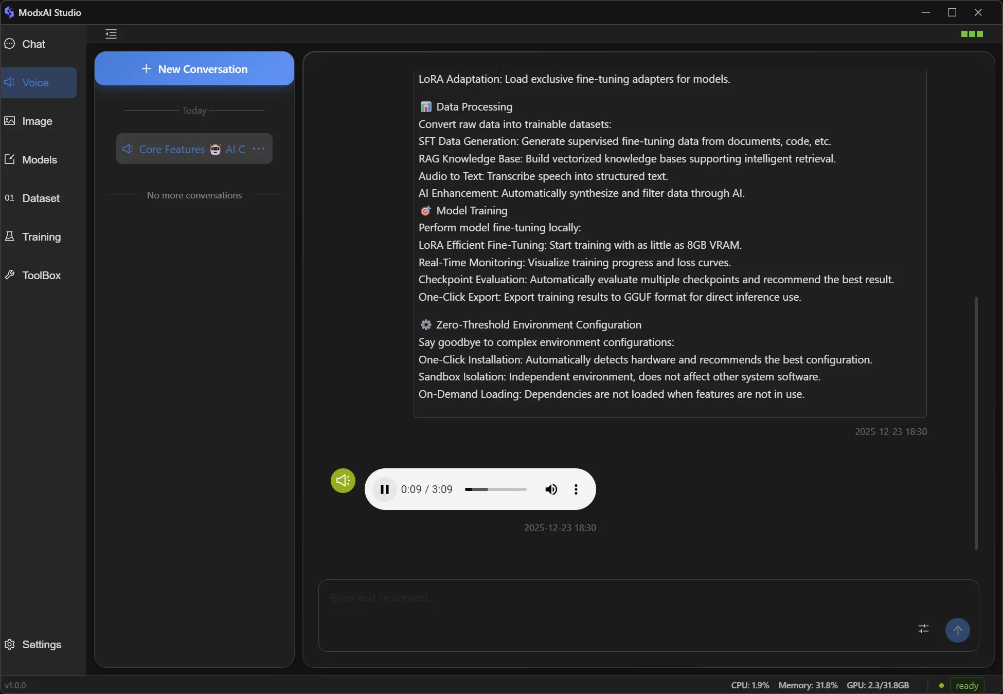Open the ToolBox wrench section

(41, 276)
